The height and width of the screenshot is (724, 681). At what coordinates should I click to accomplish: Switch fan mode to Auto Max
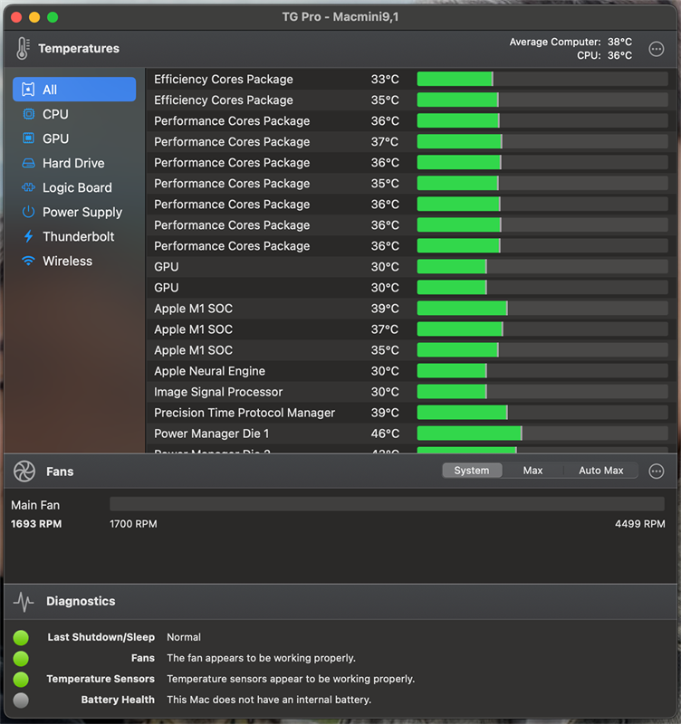click(x=600, y=471)
